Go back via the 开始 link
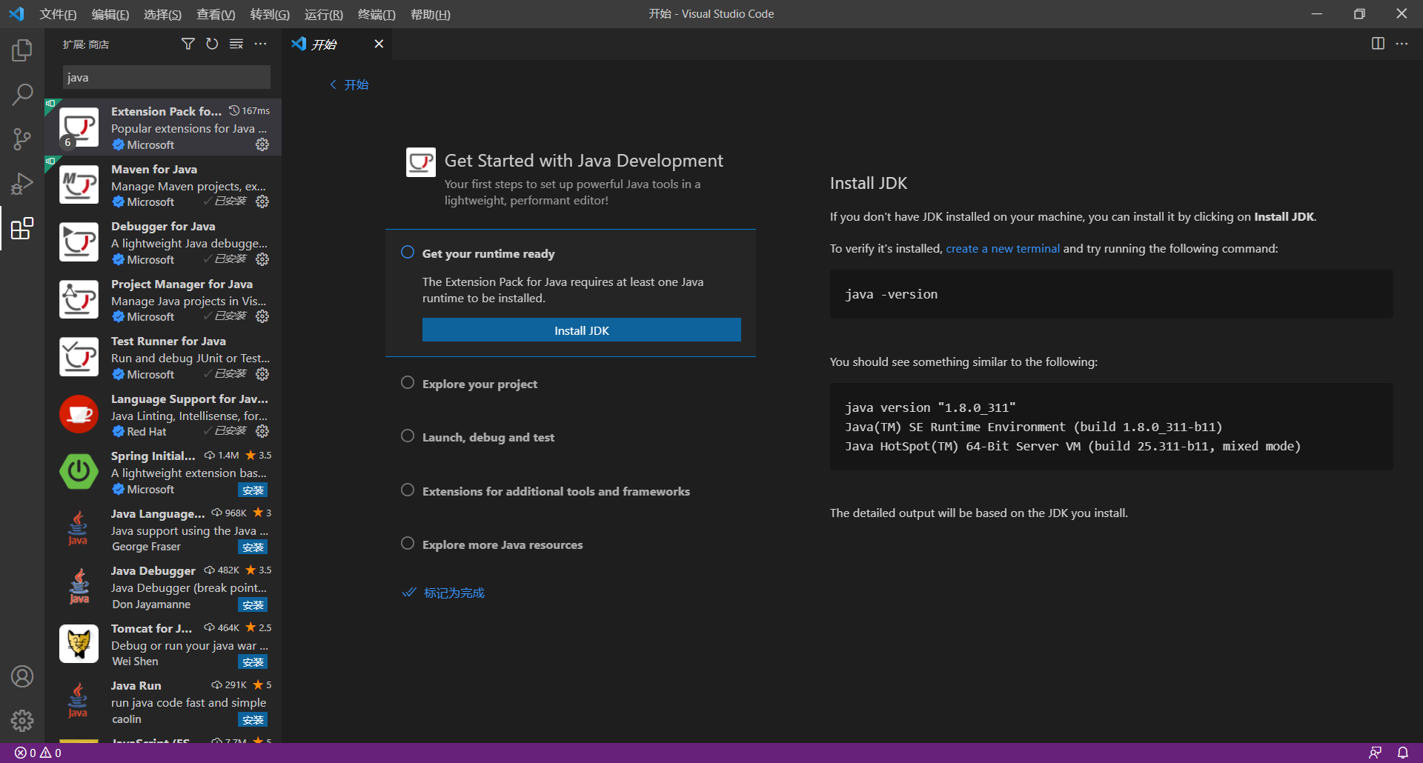Image resolution: width=1423 pixels, height=763 pixels. tap(349, 84)
